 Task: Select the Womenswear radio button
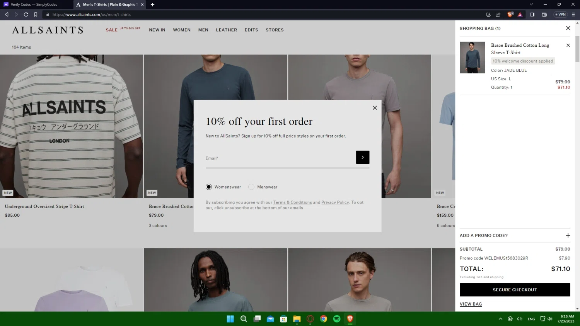[209, 187]
